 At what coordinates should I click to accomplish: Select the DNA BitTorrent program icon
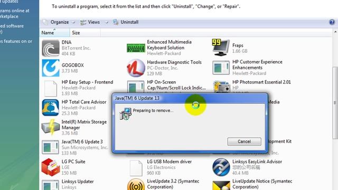point(51,48)
